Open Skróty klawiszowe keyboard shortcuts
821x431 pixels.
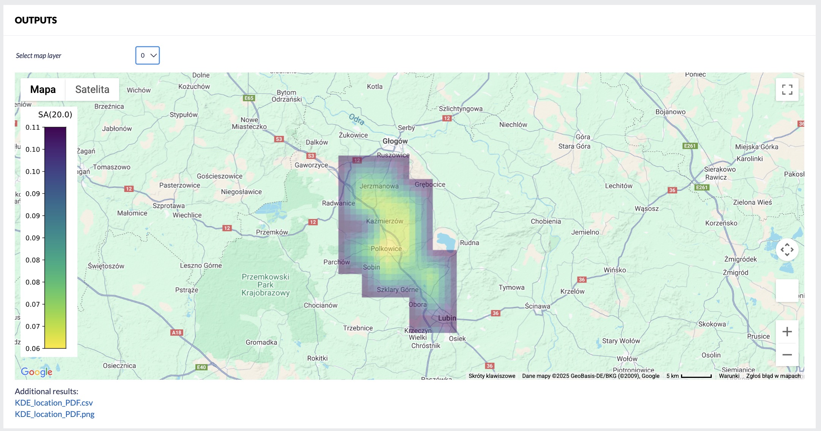click(492, 376)
